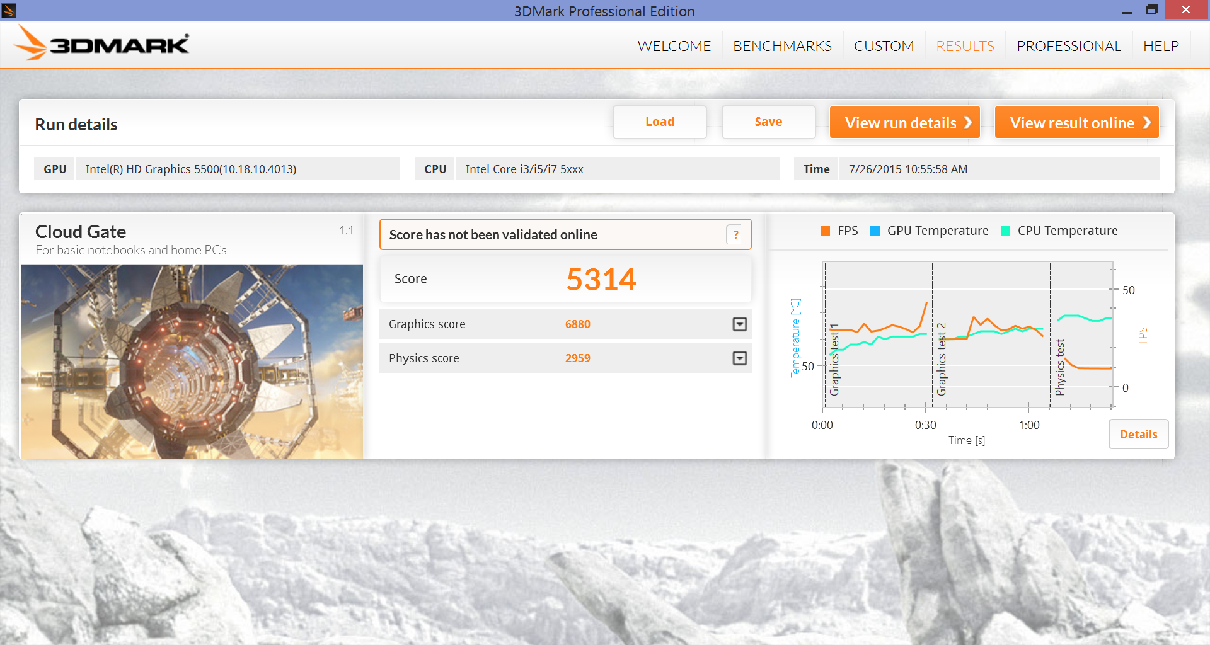Click the Load button
1210x645 pixels.
point(660,122)
